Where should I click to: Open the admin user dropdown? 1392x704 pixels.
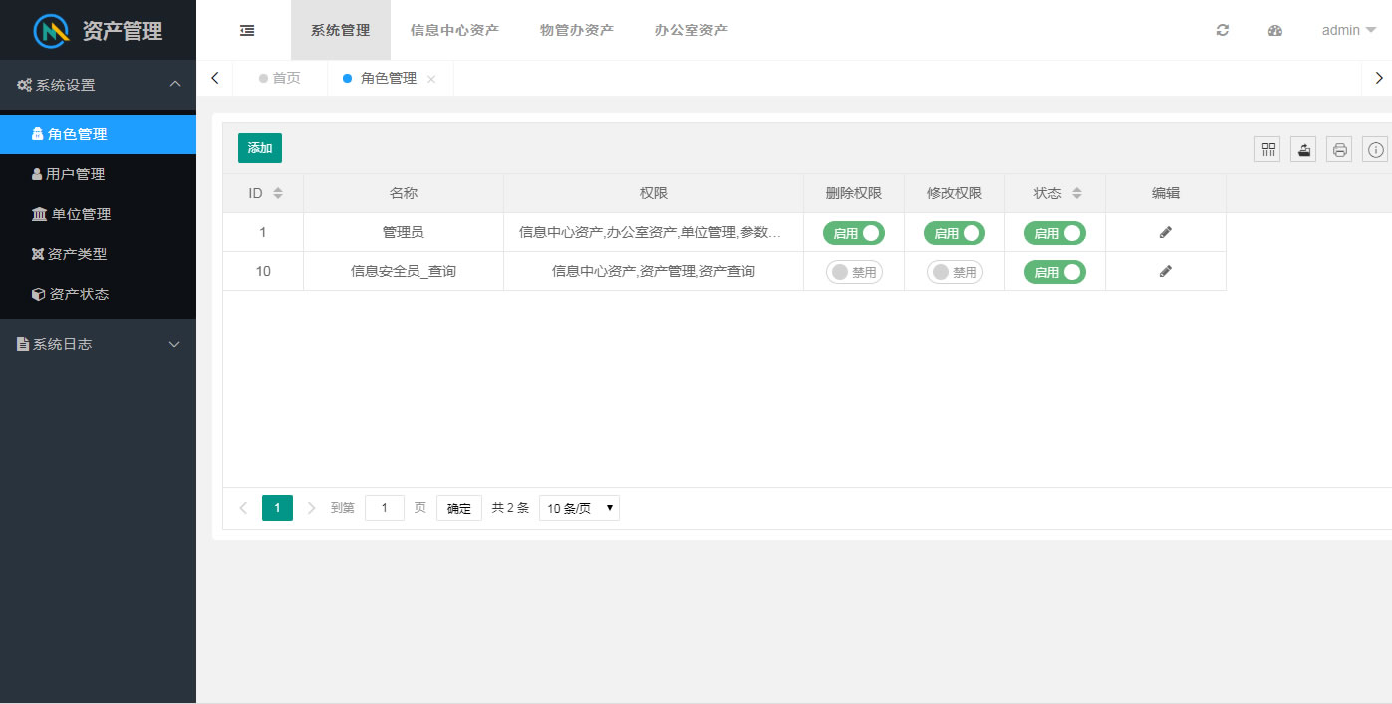click(1348, 30)
